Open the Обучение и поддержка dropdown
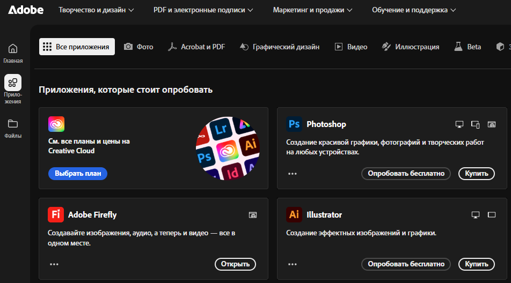This screenshot has height=283, width=511. click(413, 10)
